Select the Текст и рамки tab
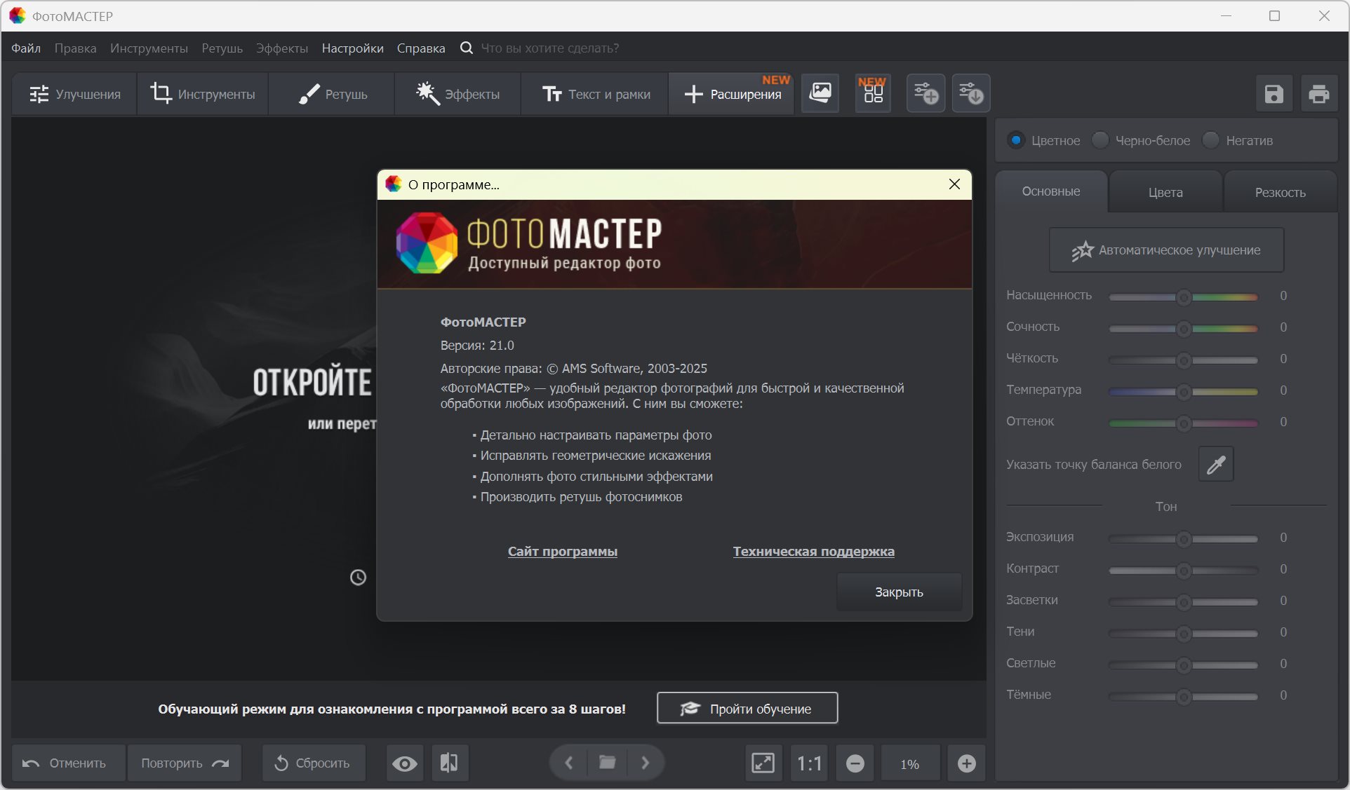Viewport: 1350px width, 790px height. 595,94
